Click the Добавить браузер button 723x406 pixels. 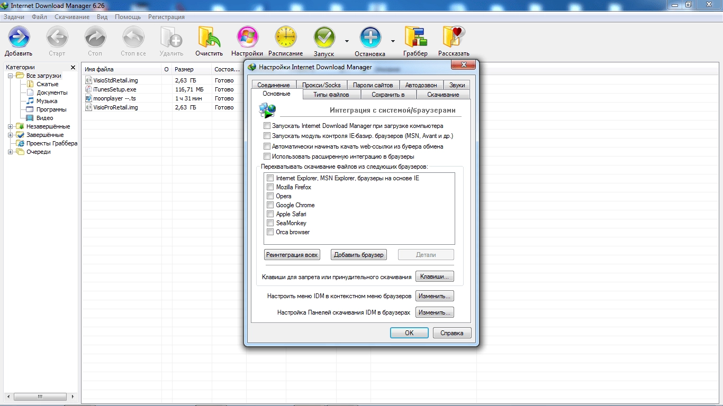358,255
